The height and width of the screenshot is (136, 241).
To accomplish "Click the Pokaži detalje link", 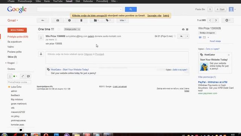I will tap(215, 41).
